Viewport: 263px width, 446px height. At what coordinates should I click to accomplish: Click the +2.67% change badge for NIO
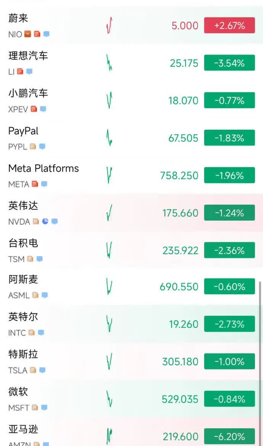tap(229, 26)
